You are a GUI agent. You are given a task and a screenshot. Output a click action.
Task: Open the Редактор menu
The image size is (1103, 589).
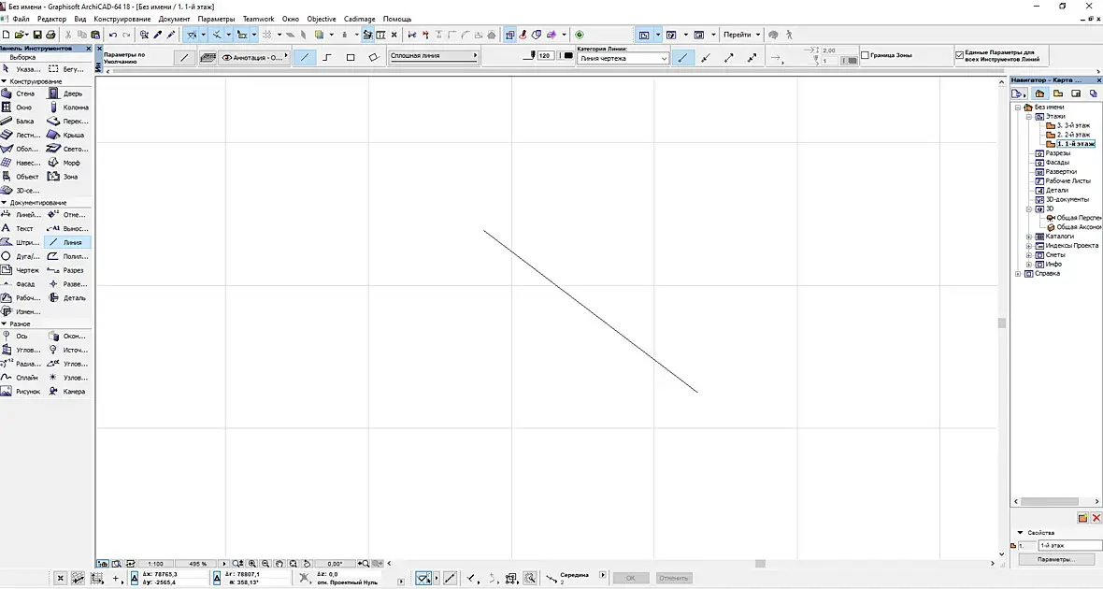click(51, 19)
